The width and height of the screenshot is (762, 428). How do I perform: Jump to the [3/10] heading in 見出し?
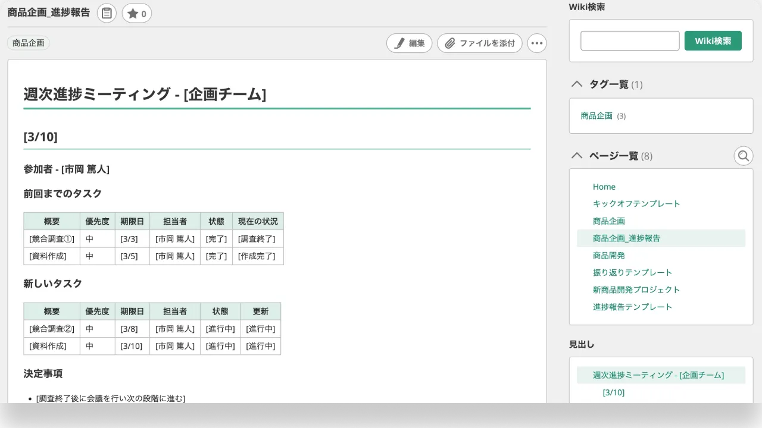(613, 392)
